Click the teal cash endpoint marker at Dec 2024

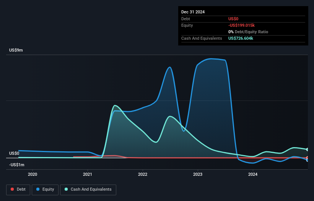pyautogui.click(x=307, y=149)
